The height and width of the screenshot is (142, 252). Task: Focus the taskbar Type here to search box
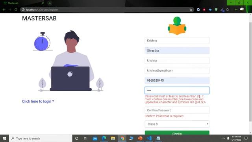click(41, 138)
